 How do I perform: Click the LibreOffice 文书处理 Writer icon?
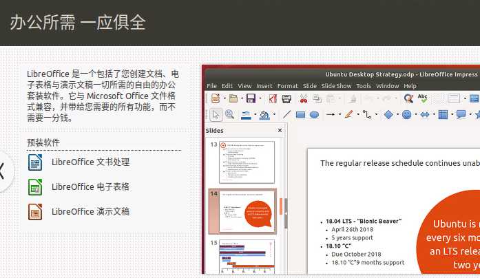point(35,162)
